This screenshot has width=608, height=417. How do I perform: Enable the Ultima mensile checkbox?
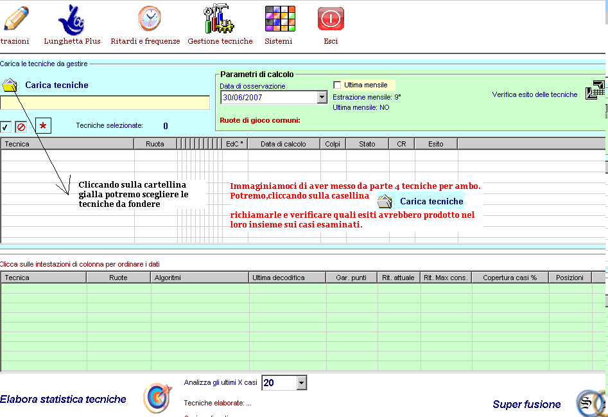[337, 85]
